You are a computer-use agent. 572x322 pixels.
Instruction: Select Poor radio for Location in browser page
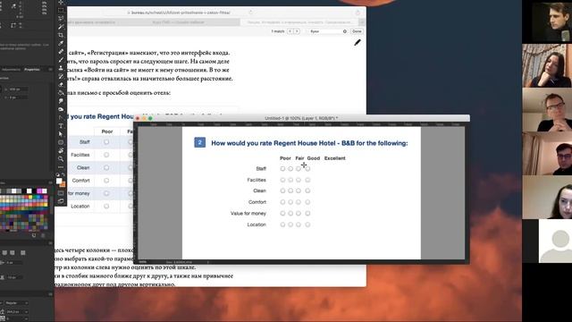(106, 207)
